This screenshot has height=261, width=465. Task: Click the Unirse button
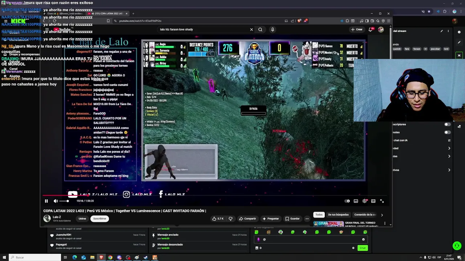82,219
